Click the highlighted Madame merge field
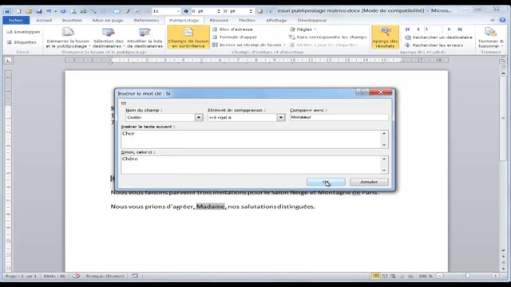This screenshot has height=287, width=511. click(211, 206)
